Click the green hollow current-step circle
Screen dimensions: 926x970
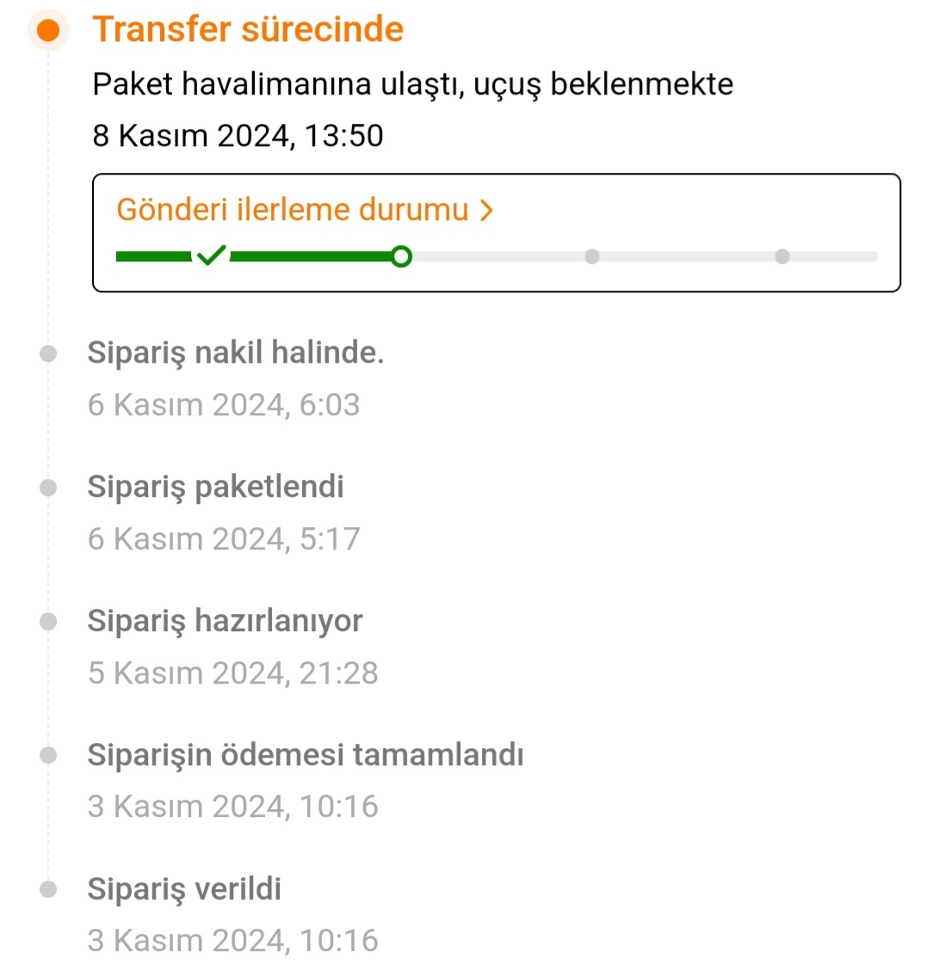(x=400, y=256)
